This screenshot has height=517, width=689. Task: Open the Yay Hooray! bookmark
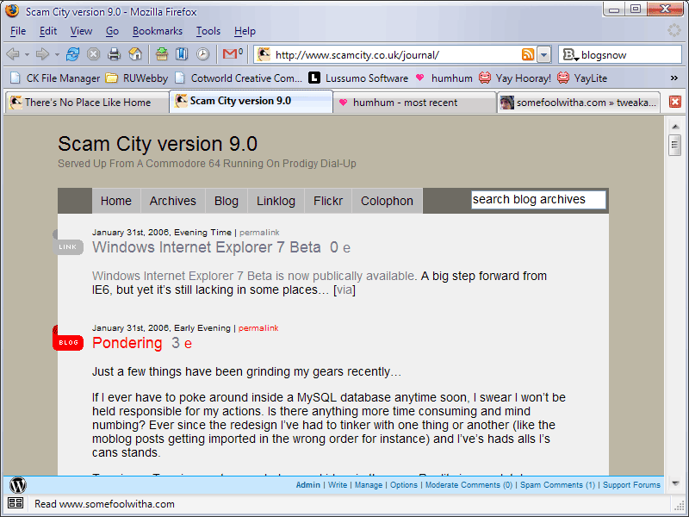(x=514, y=78)
